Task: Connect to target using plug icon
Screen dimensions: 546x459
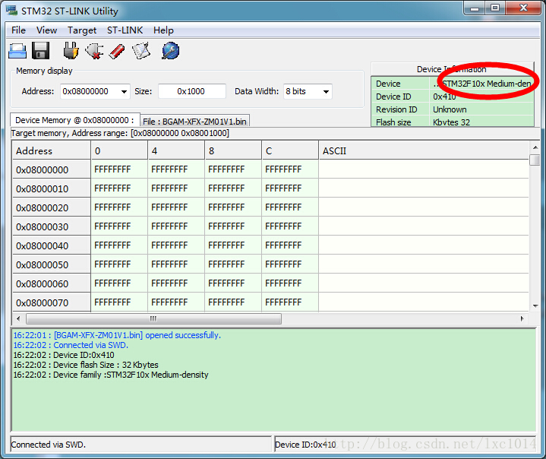Action: click(71, 51)
